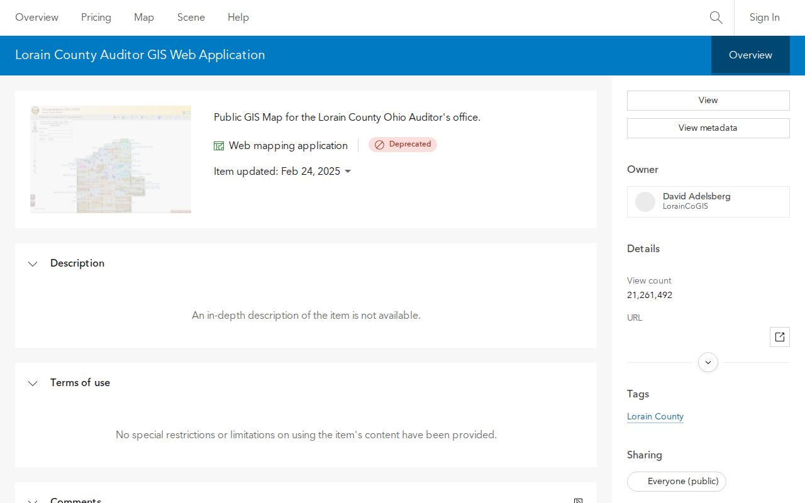Expand more details with circular chevron

pos(708,362)
